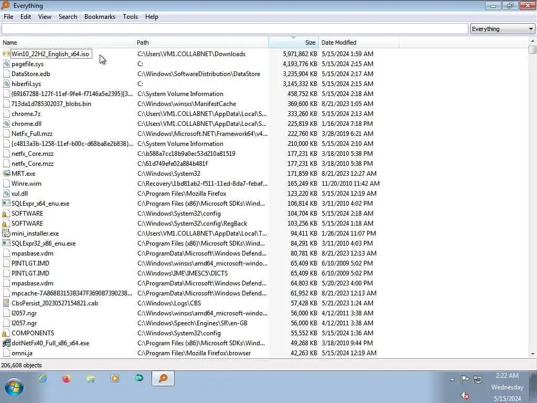Open the Bookmarks menu
537x403 pixels.
100,17
